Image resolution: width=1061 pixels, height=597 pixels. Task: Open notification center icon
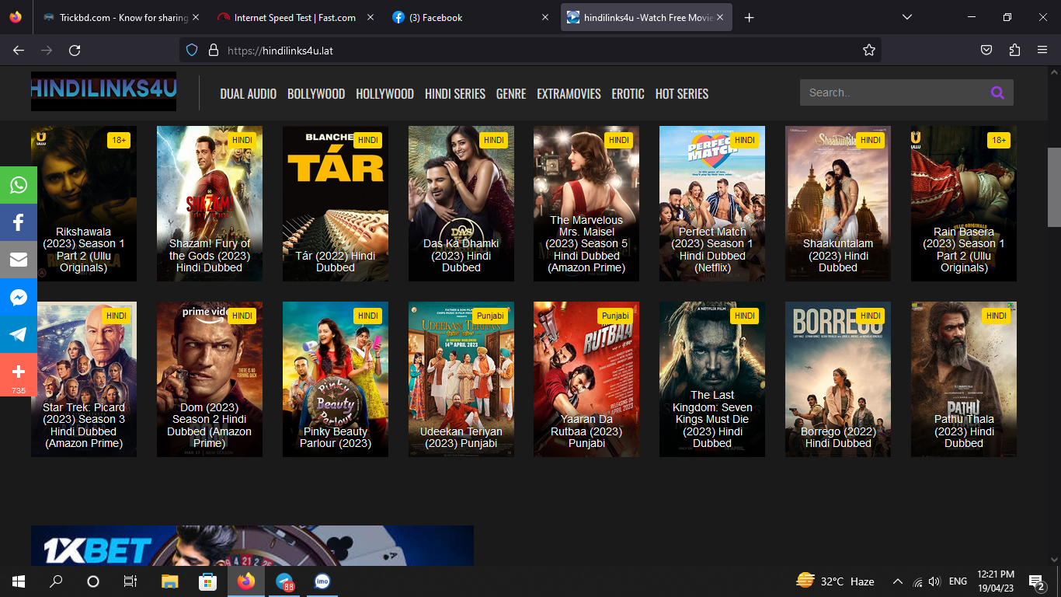click(x=1036, y=581)
